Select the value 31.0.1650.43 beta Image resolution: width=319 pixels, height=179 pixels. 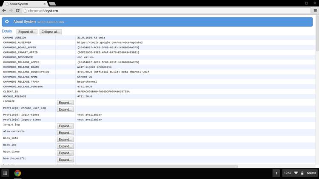coord(91,38)
